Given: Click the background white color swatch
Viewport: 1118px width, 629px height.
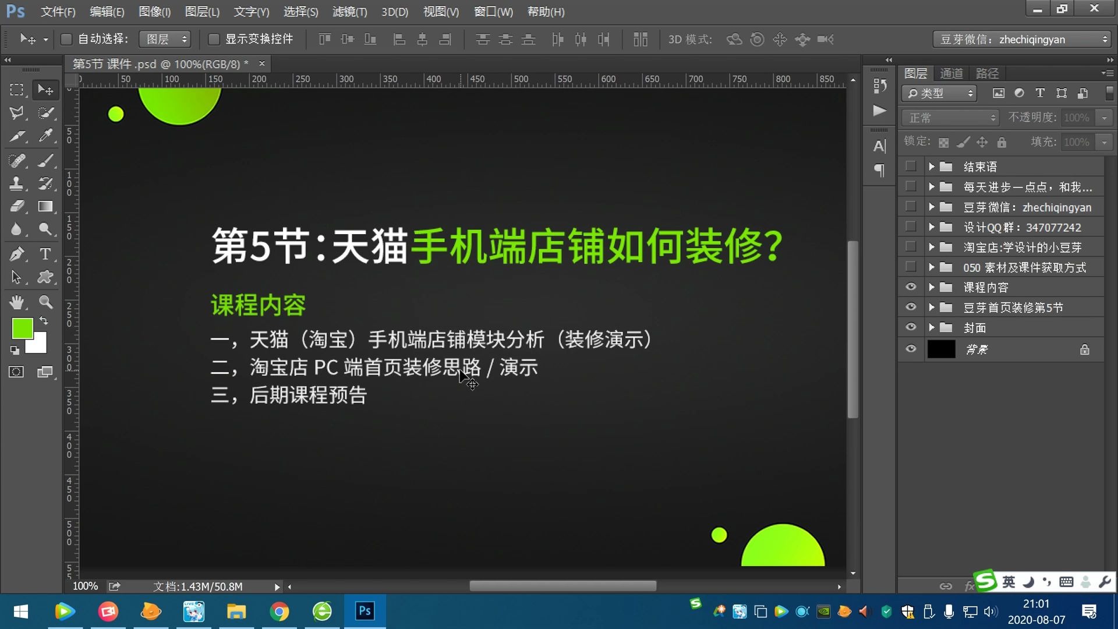Looking at the screenshot, I should 38,346.
